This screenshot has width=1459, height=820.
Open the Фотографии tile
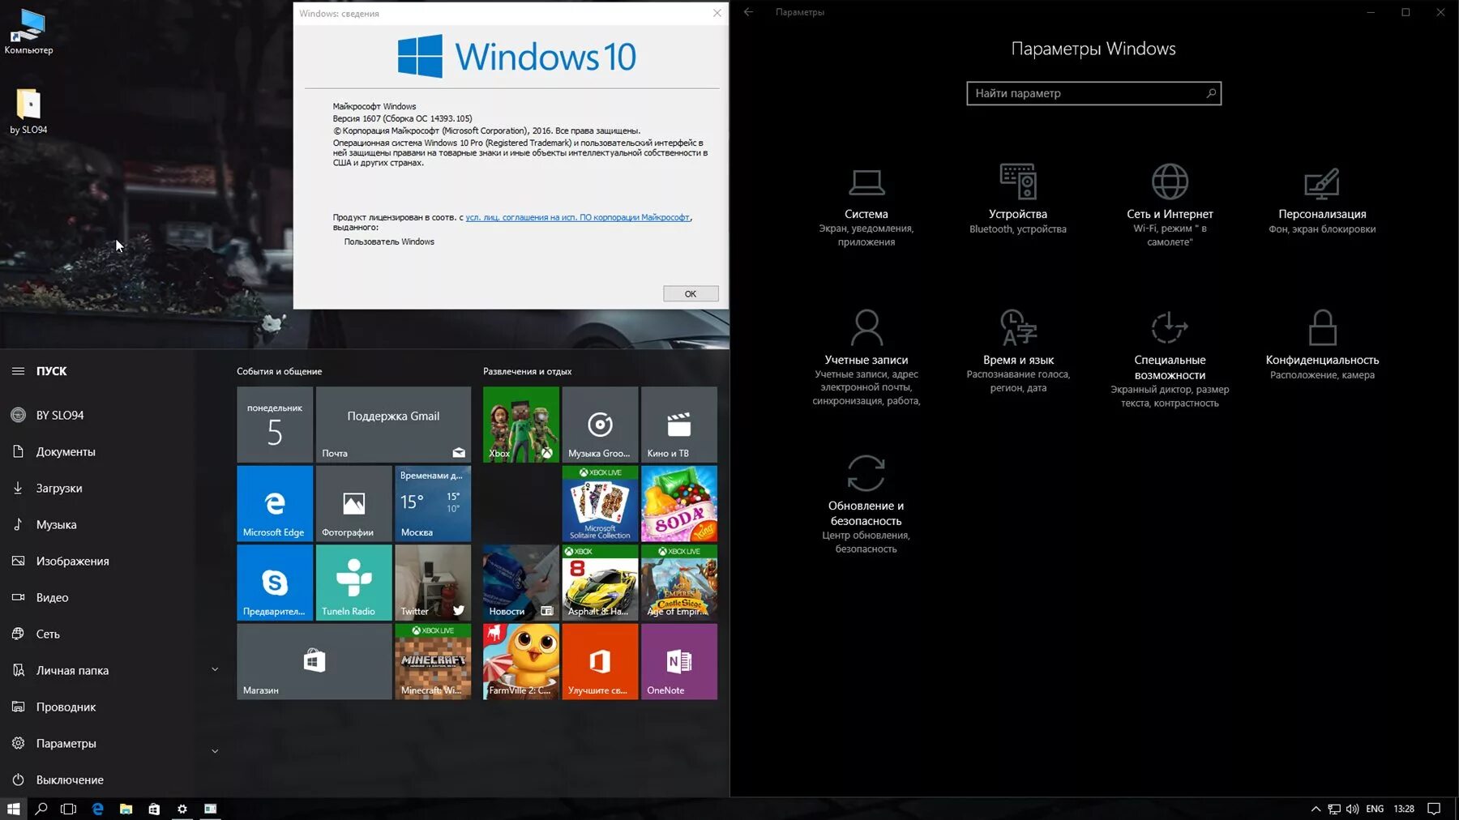click(x=353, y=503)
